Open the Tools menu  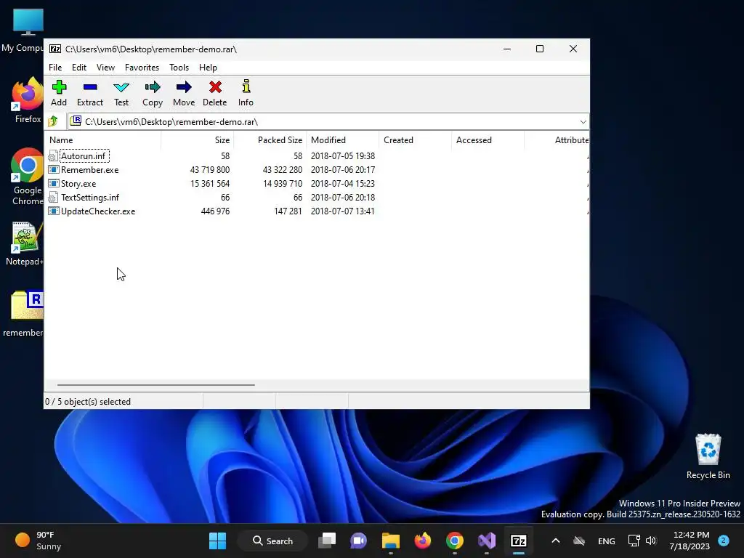point(179,68)
